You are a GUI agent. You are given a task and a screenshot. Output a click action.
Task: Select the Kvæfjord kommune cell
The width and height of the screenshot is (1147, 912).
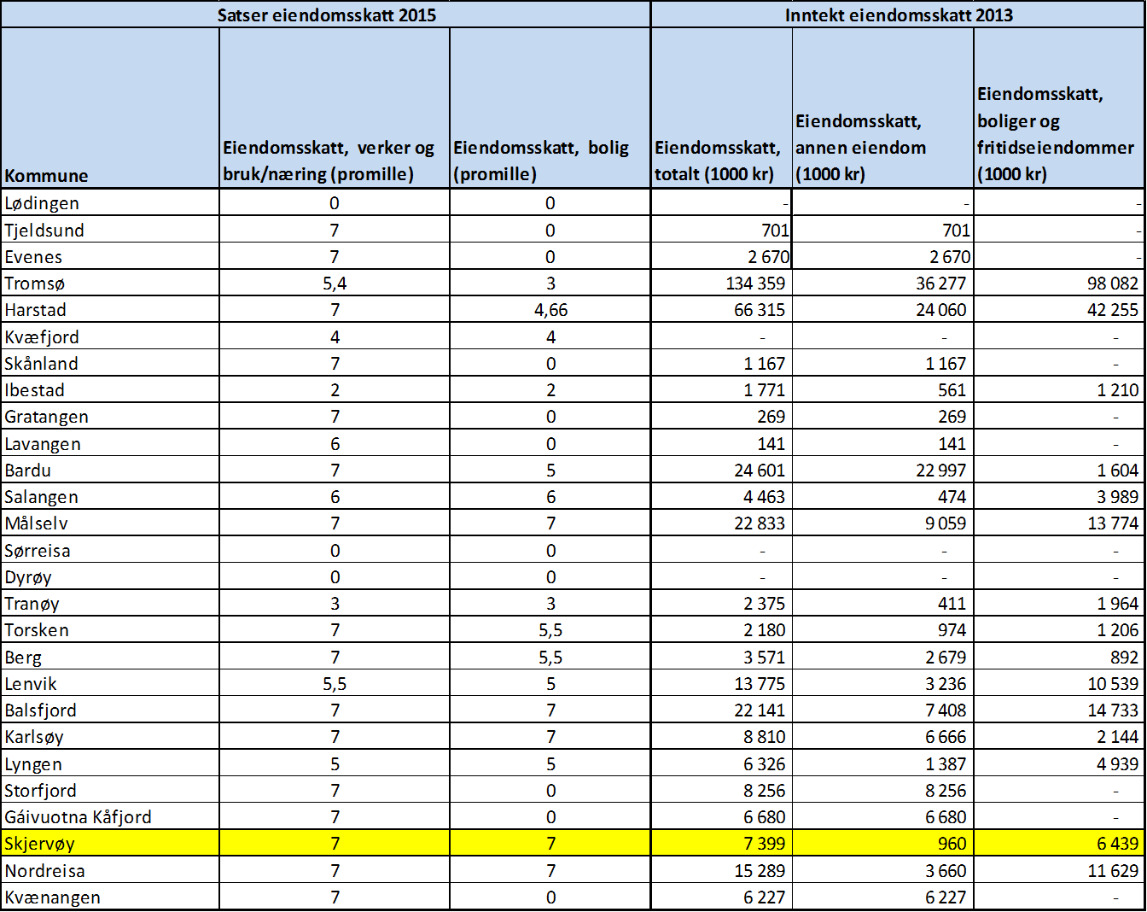click(x=110, y=336)
